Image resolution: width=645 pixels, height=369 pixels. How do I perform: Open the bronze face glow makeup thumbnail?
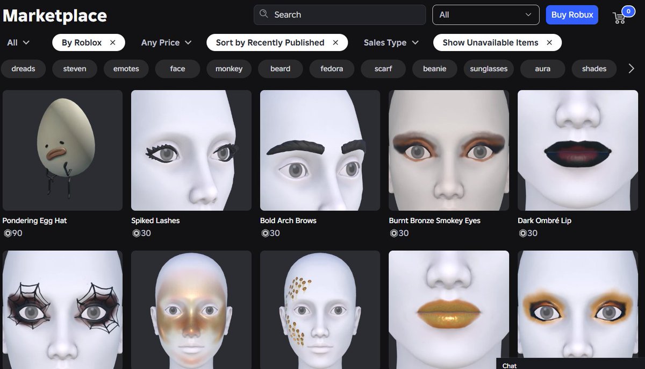point(191,310)
